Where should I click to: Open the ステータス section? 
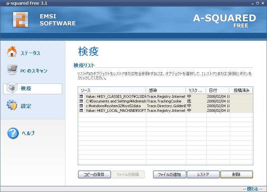[30, 53]
